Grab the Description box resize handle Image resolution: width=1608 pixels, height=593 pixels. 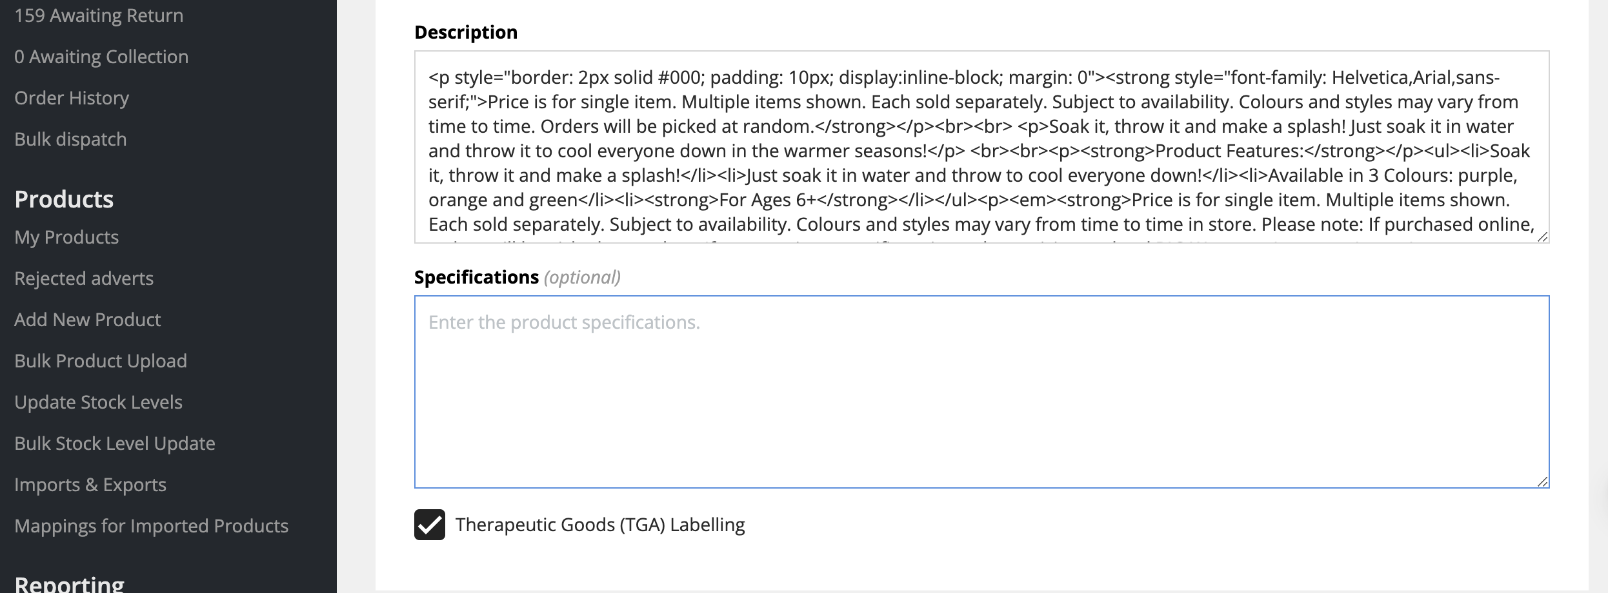pos(1542,237)
